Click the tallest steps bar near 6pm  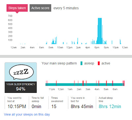pos(100,31)
